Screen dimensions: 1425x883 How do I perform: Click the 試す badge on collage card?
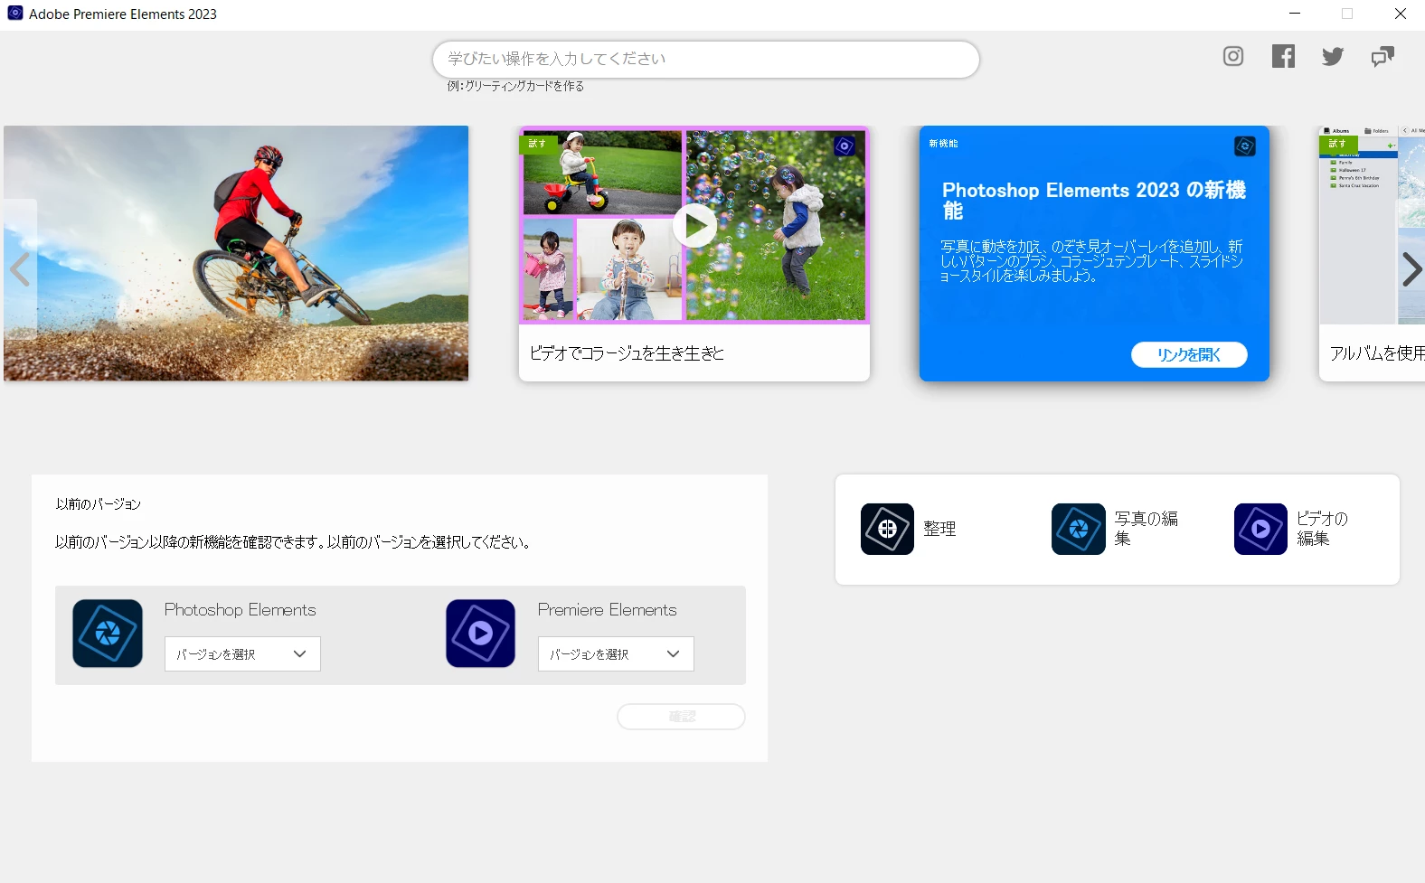click(538, 144)
